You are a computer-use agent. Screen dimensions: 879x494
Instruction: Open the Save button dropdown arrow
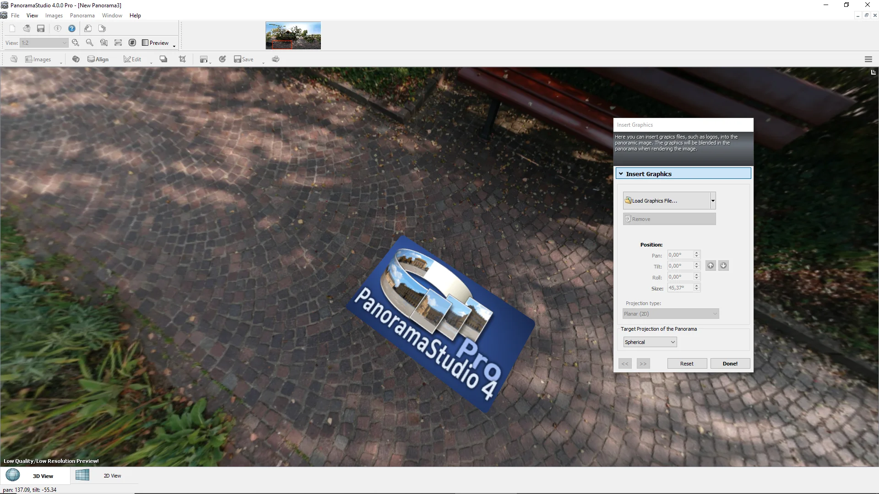click(x=263, y=63)
